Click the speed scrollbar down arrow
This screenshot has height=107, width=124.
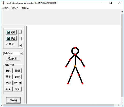point(20,45)
